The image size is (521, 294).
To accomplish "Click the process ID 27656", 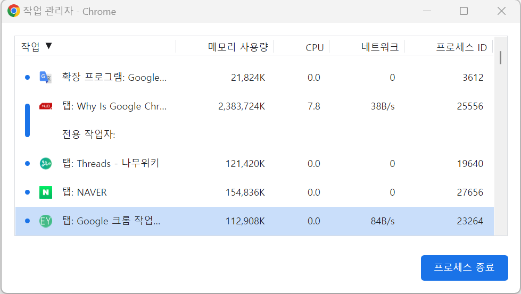I will 470,192.
